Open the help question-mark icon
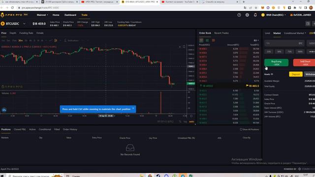The image size is (315, 177). coord(239,15)
